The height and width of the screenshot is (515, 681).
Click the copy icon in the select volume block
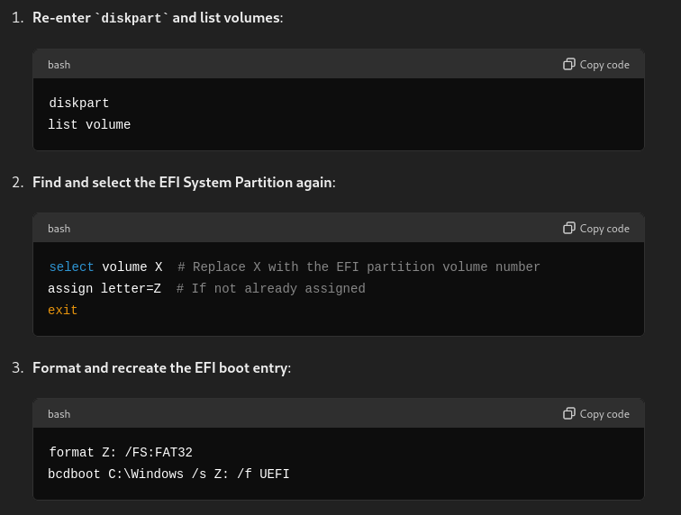569,228
